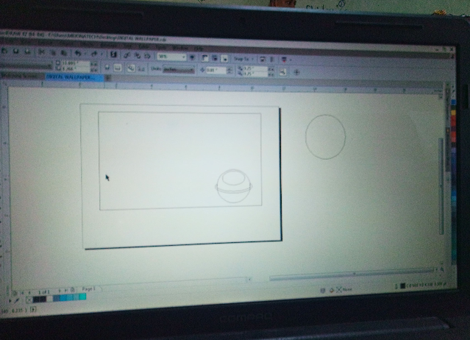
Task: Click the new tab plus button
Action: pos(108,78)
